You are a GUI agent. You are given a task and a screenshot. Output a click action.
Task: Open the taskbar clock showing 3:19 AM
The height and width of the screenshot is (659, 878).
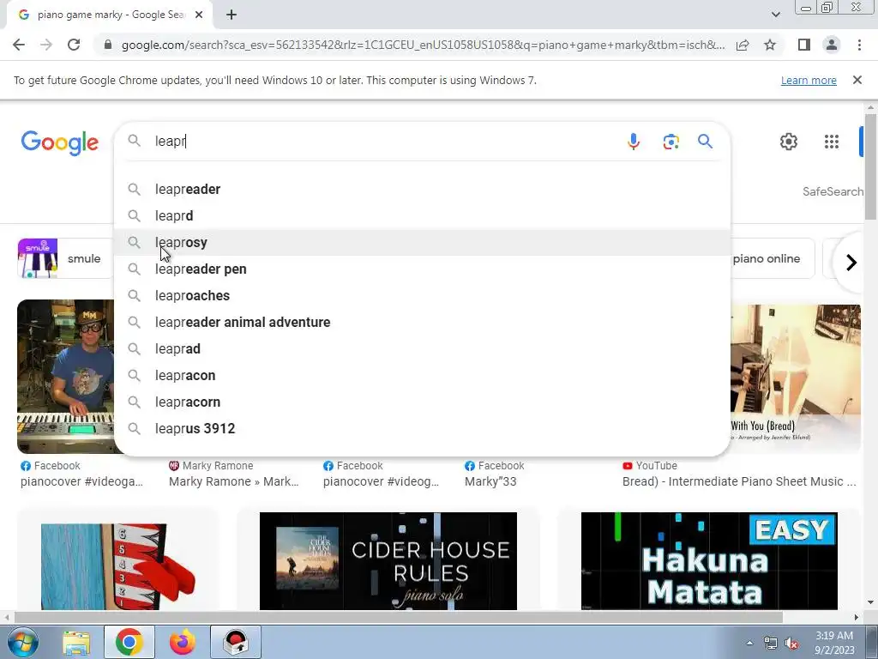tap(833, 643)
